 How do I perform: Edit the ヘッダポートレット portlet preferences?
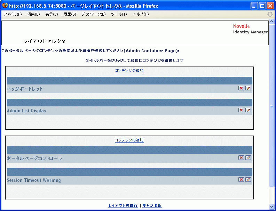point(248,88)
